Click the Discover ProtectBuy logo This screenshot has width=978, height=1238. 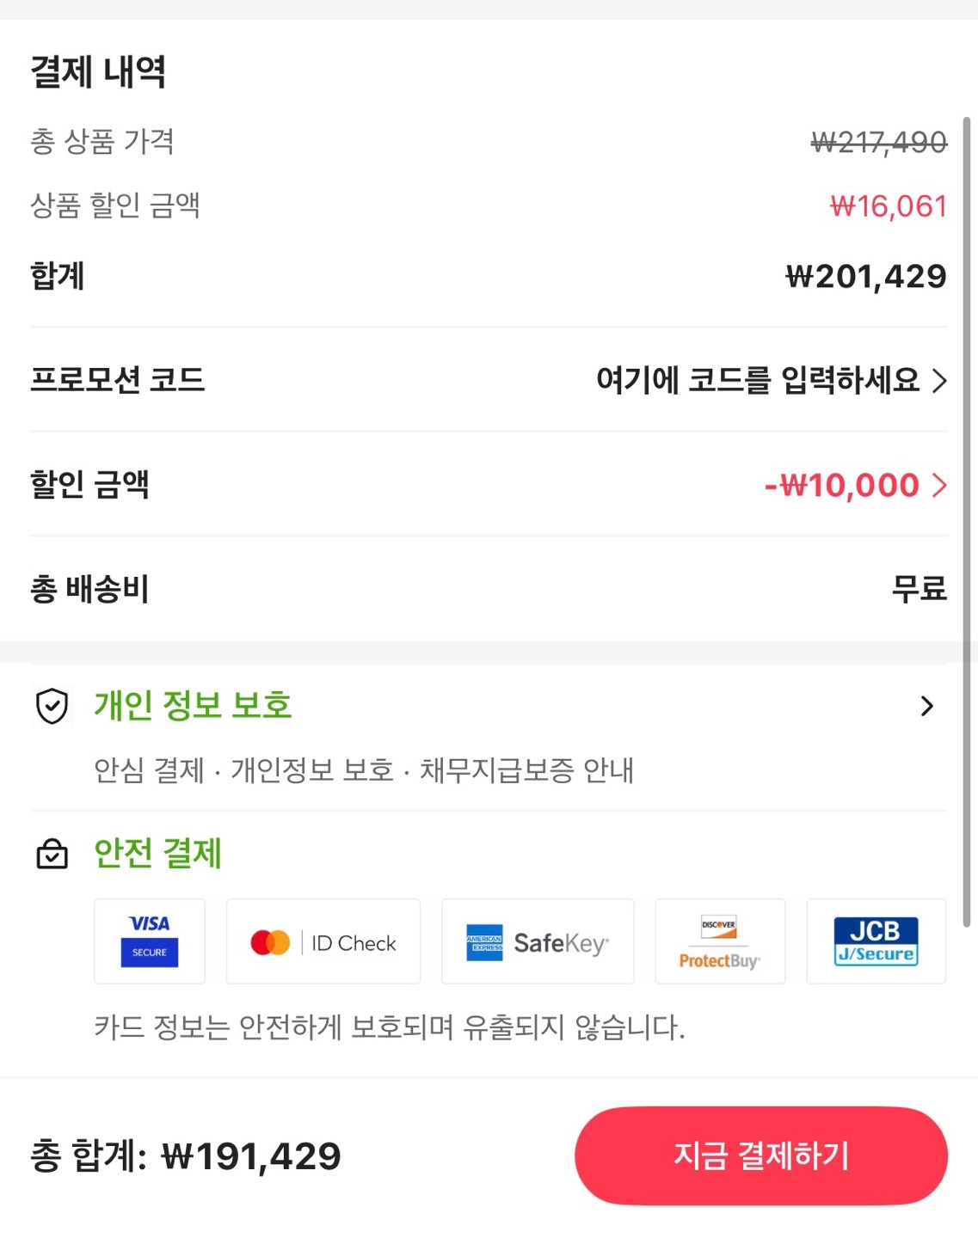[x=720, y=942]
